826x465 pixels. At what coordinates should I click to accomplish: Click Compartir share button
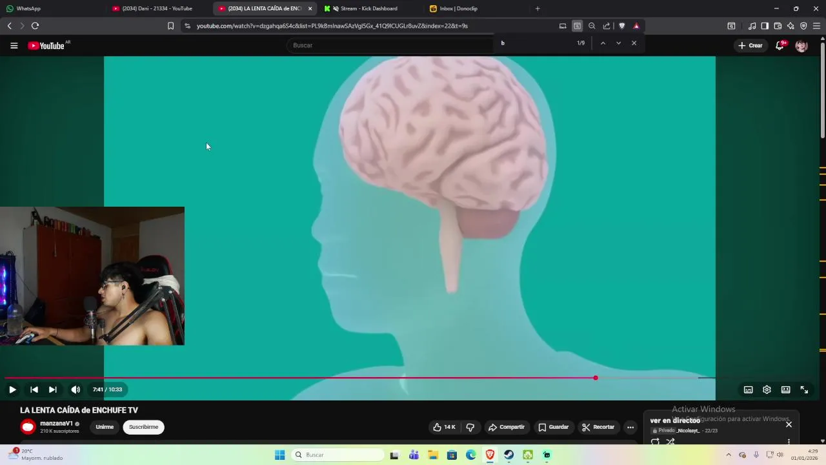[507, 427]
